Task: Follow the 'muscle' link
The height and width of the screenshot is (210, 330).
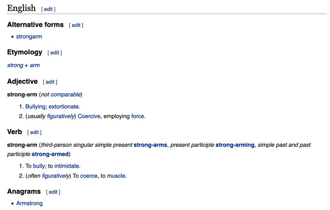Action: tap(116, 176)
